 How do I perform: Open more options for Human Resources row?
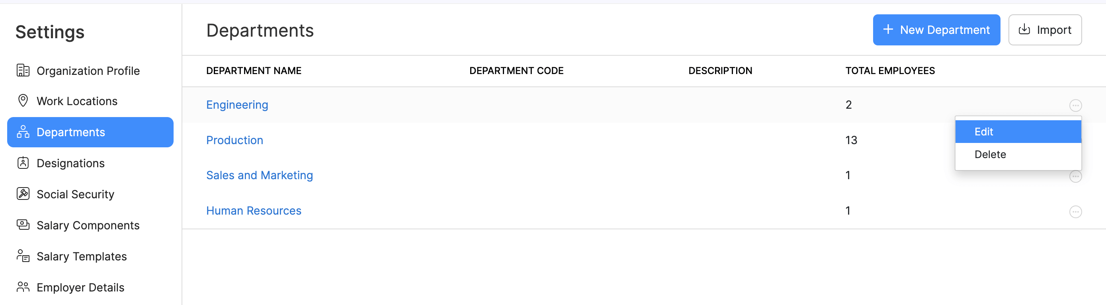[1075, 212]
